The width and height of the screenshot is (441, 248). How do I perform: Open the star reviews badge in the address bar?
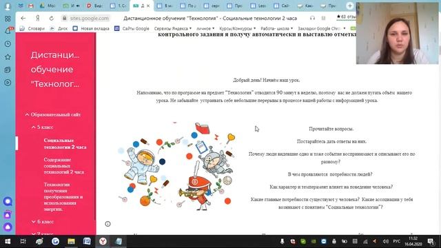point(346,17)
